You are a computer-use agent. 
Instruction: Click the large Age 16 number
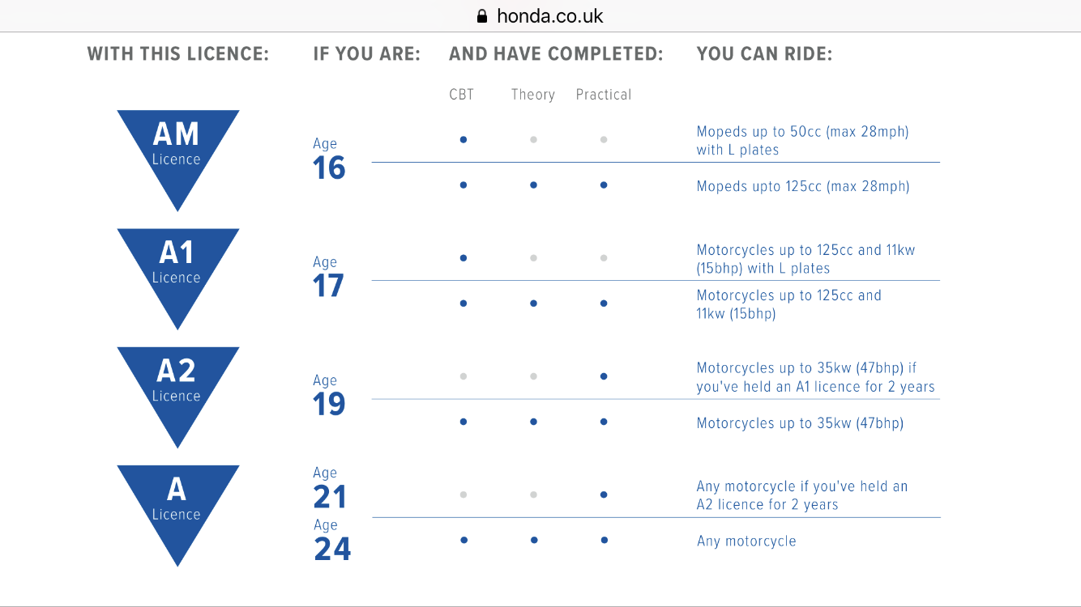(329, 168)
